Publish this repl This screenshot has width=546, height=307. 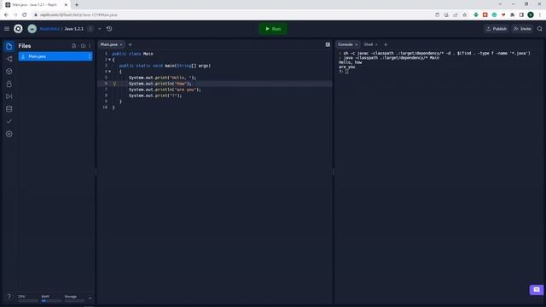(497, 29)
